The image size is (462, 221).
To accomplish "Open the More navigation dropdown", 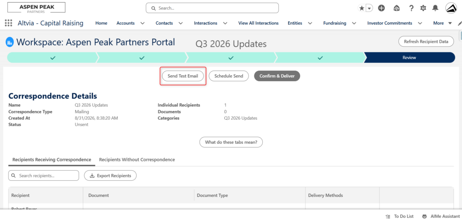I will 443,23.
